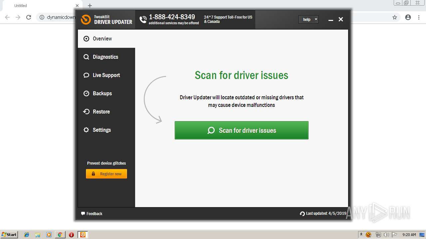Click the phone handset icon in header

pyautogui.click(x=143, y=20)
